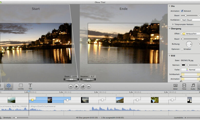Open the Farbe 'Normal' dropdown
The height and width of the screenshot is (121, 200).
pos(190,70)
